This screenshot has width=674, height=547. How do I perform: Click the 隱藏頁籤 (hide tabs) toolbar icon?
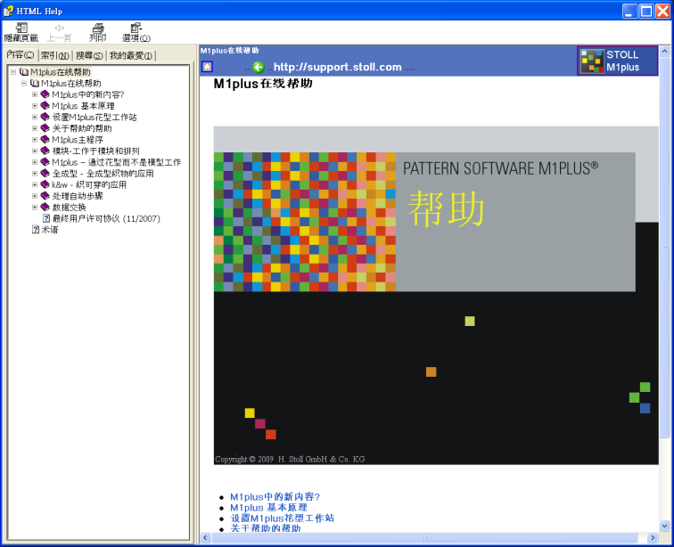[21, 29]
